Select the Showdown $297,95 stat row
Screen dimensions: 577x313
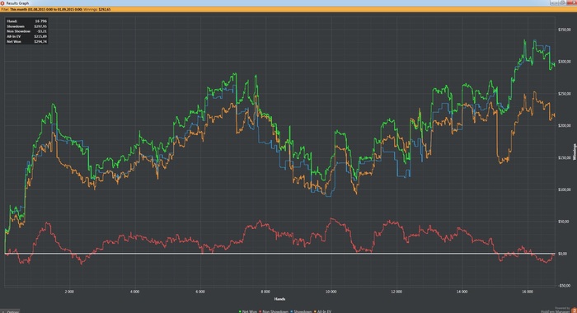(x=26, y=26)
